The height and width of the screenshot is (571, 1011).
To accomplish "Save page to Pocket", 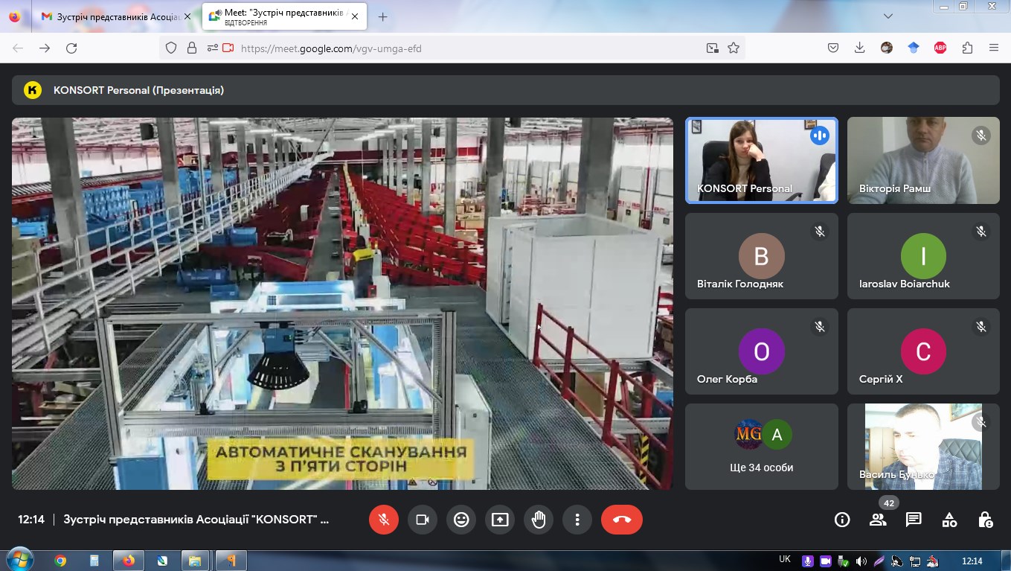I will tap(833, 48).
